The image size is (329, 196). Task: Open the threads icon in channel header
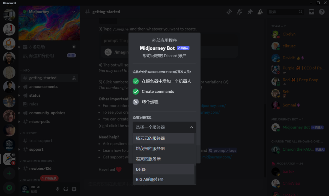click(x=229, y=12)
